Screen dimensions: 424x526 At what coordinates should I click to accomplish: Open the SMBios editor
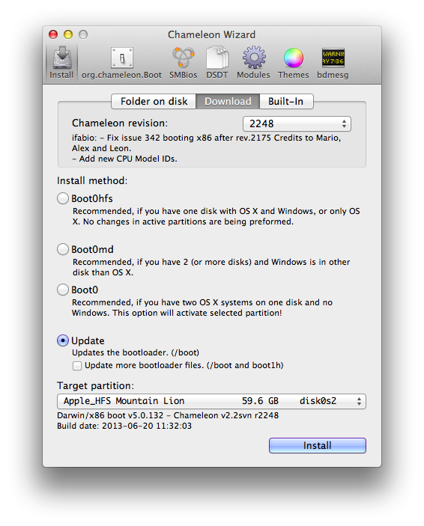coord(183,63)
